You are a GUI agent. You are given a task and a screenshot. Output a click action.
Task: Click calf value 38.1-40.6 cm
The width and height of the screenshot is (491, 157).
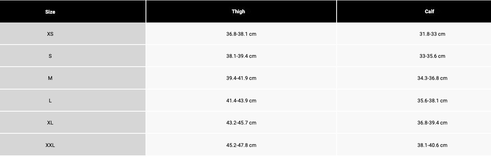click(x=432, y=145)
